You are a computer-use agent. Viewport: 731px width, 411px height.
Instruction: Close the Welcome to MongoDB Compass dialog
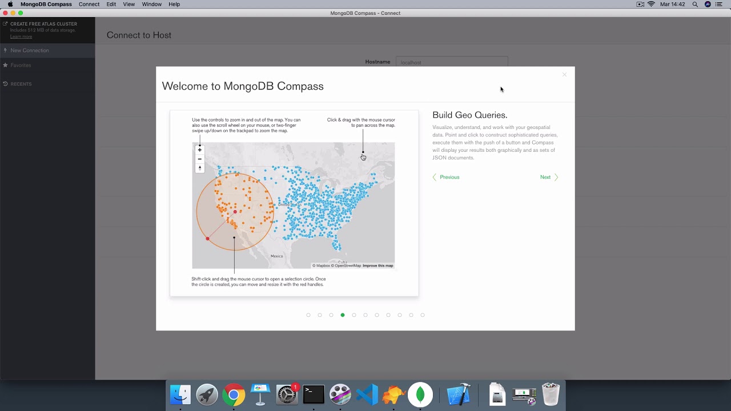[564, 75]
